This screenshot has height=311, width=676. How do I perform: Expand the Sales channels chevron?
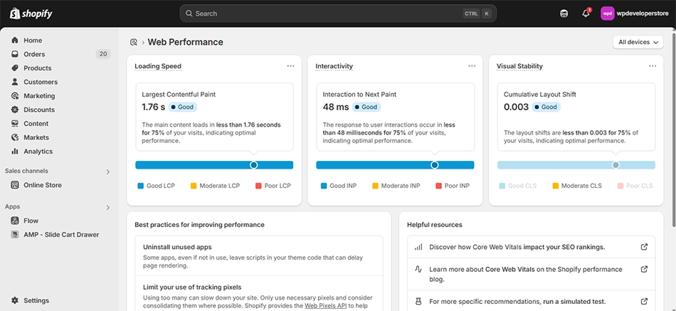coord(107,172)
